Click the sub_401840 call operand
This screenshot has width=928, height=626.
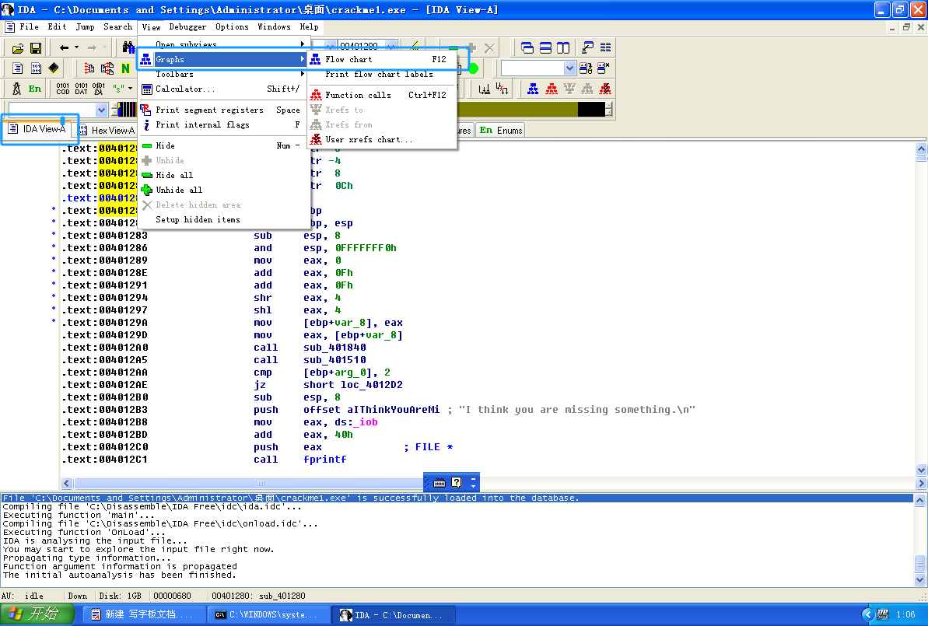334,348
